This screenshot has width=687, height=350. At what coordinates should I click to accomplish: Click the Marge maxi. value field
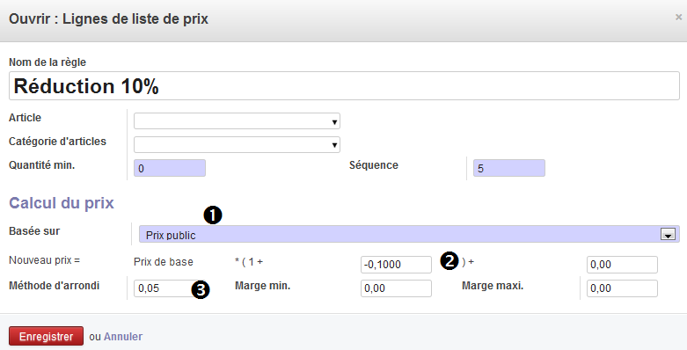622,288
